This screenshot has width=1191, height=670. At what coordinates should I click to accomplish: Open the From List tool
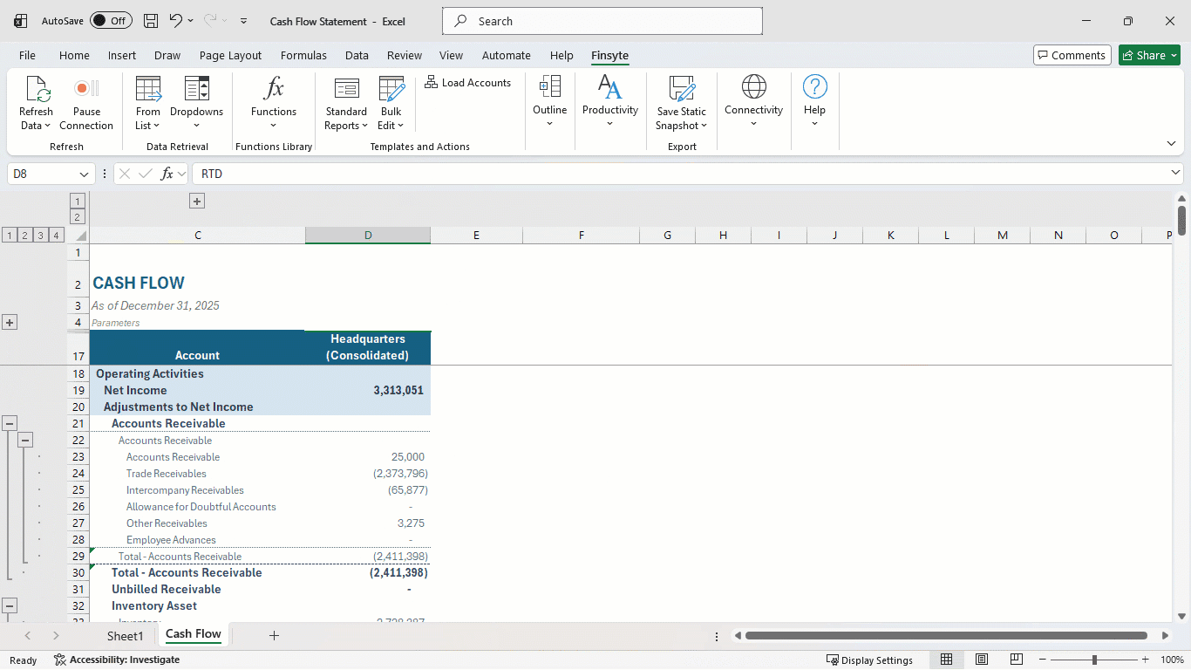148,103
